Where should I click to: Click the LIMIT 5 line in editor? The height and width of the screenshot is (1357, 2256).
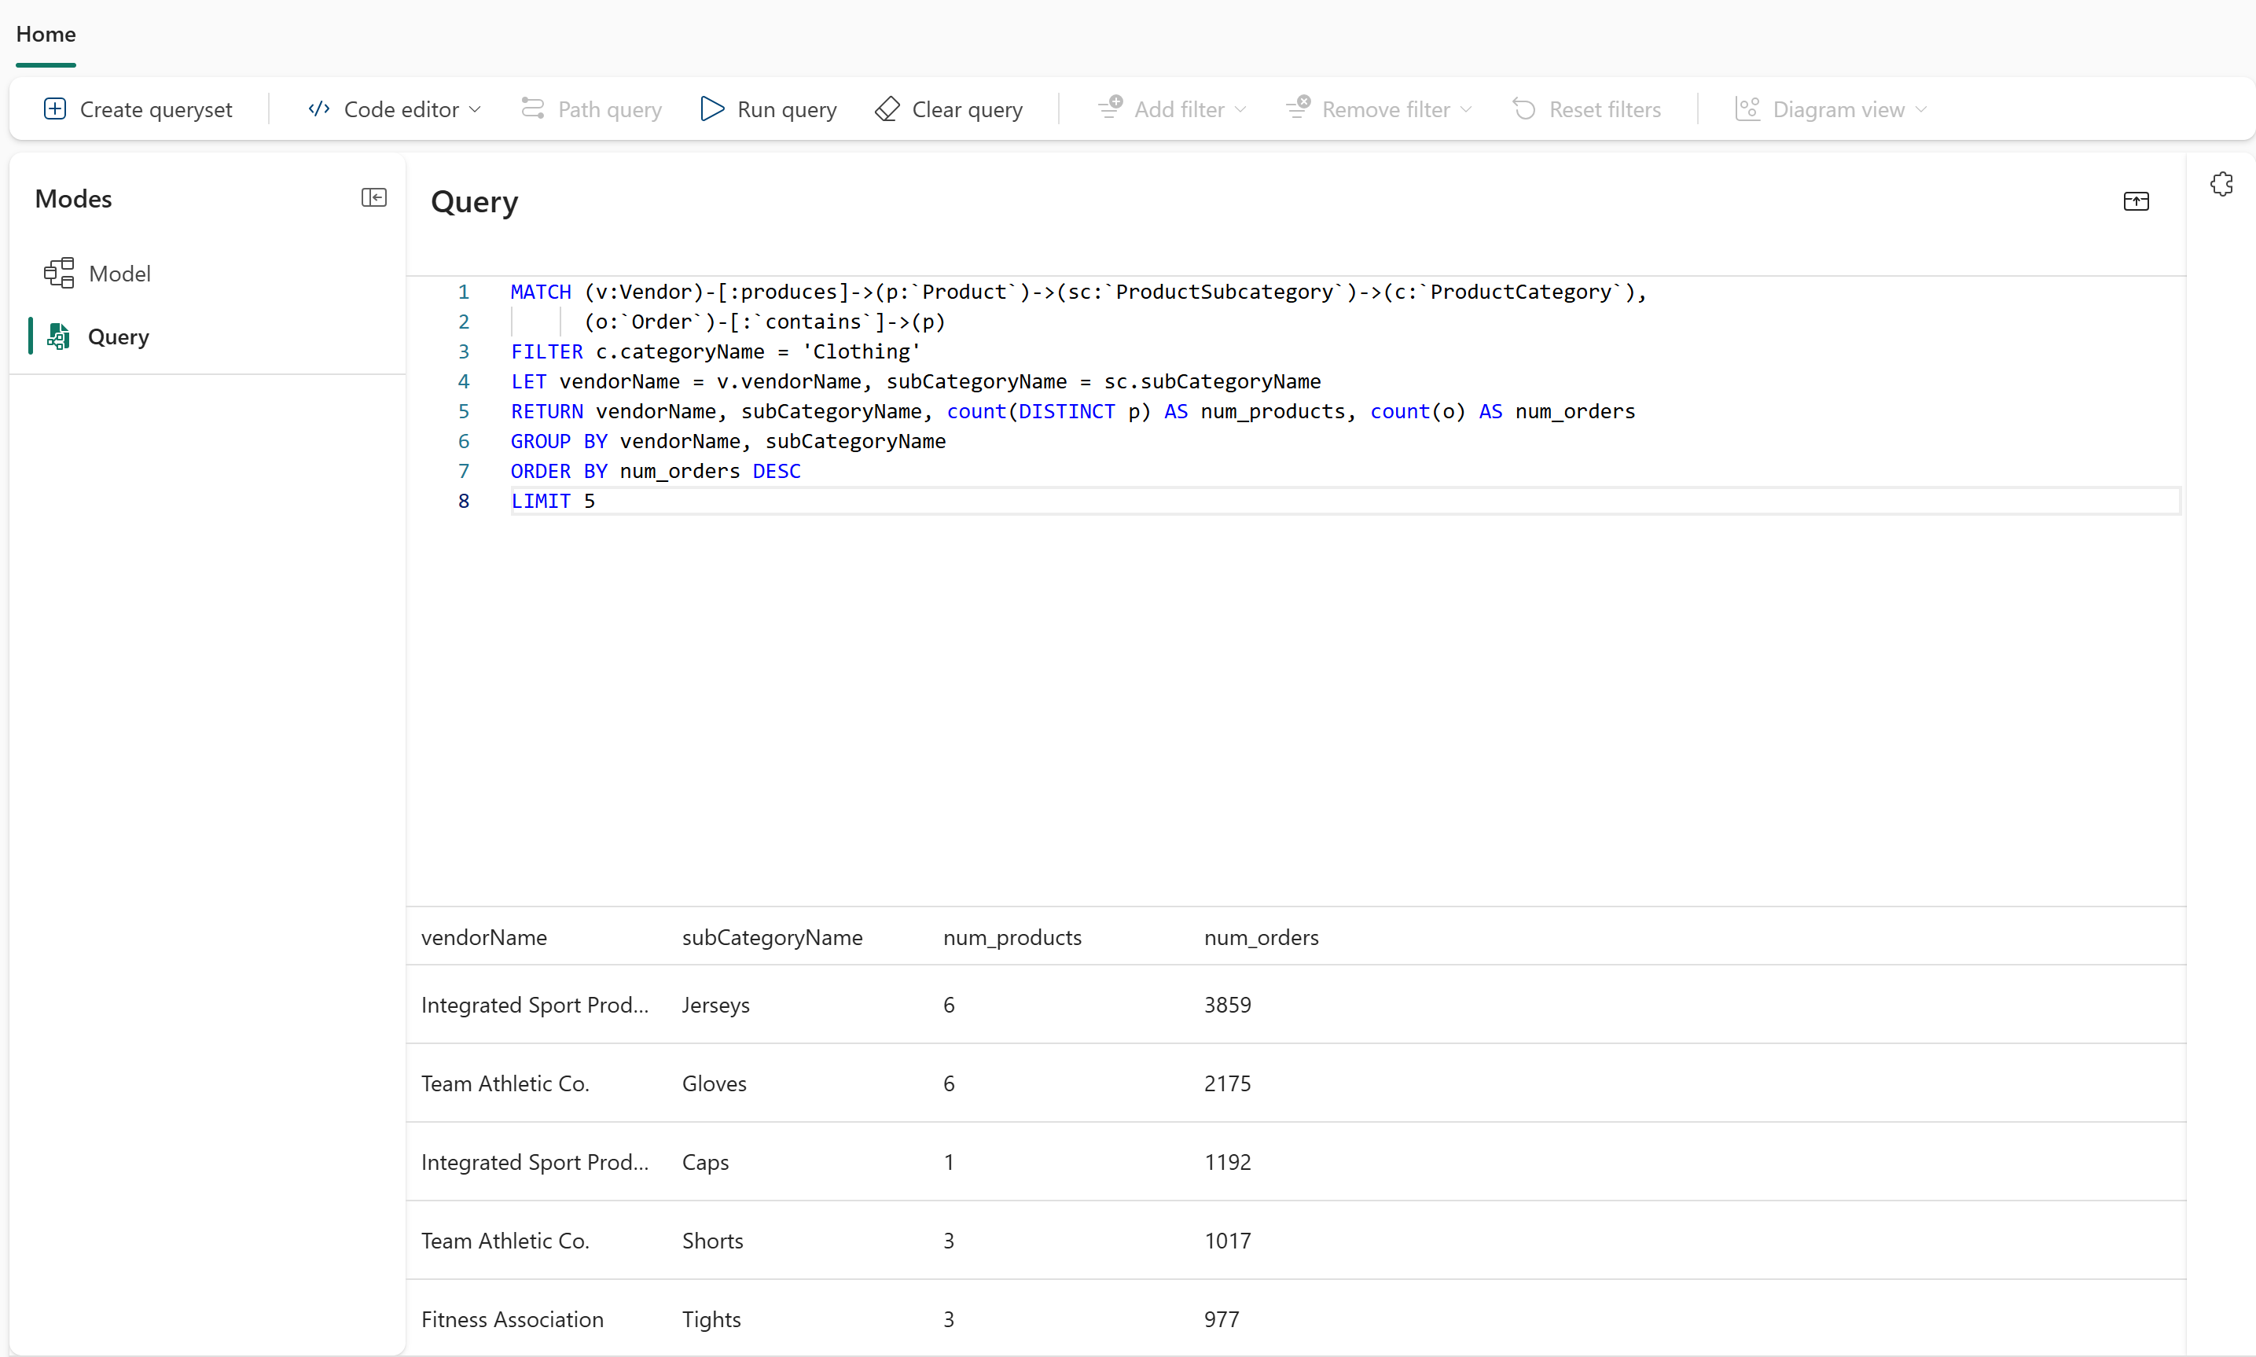click(x=1346, y=501)
